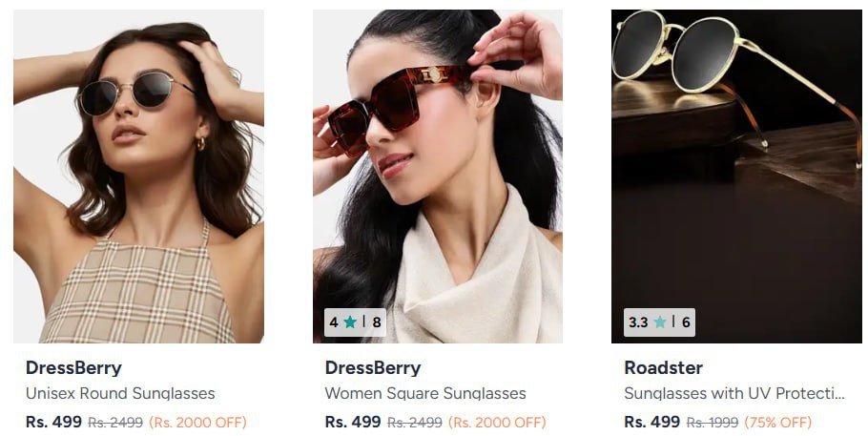The width and height of the screenshot is (868, 436).
Task: Click Rs. 2000 OFF label on Women Square Sunglasses
Action: pyautogui.click(x=497, y=423)
